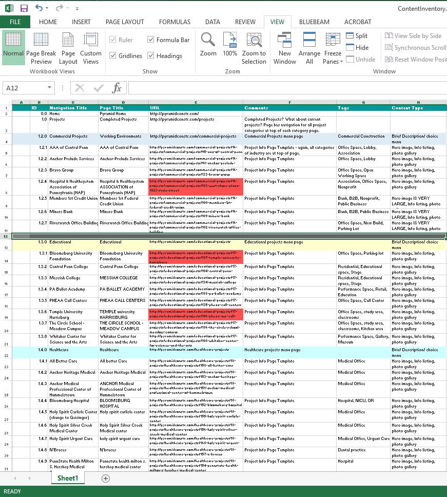Click Reset Window Position
The height and width of the screenshot is (497, 447).
(x=415, y=59)
